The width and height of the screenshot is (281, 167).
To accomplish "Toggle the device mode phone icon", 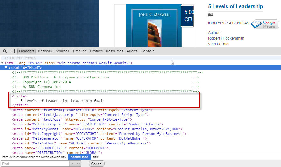I will (13, 51).
